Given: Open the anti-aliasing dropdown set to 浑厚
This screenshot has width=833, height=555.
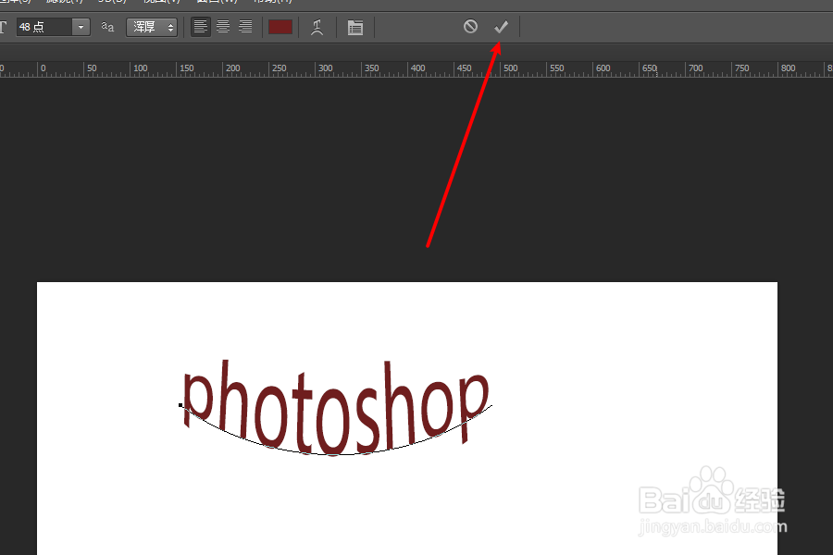Looking at the screenshot, I should click(x=152, y=27).
